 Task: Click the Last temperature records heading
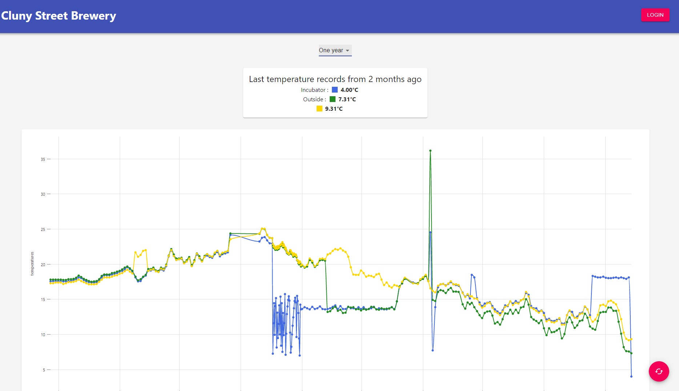[335, 79]
